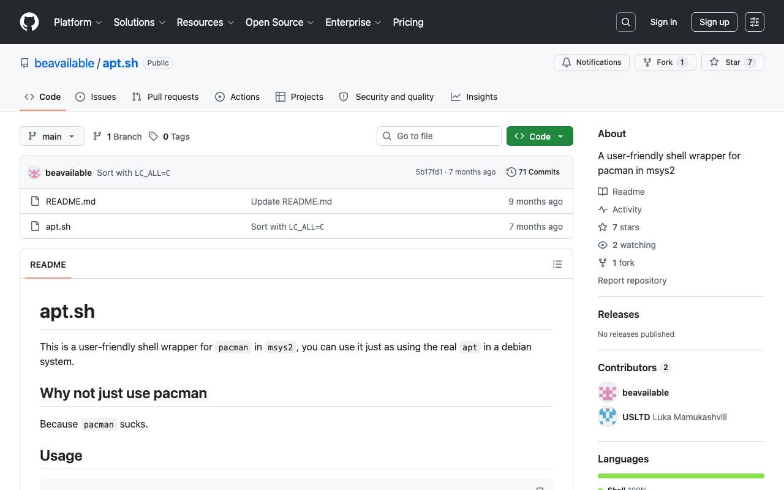The height and width of the screenshot is (490, 784).
Task: Open the 71 Commits history link
Action: click(533, 172)
